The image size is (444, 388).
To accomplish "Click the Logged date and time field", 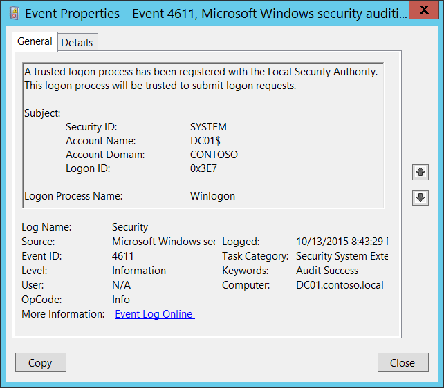I will click(342, 242).
